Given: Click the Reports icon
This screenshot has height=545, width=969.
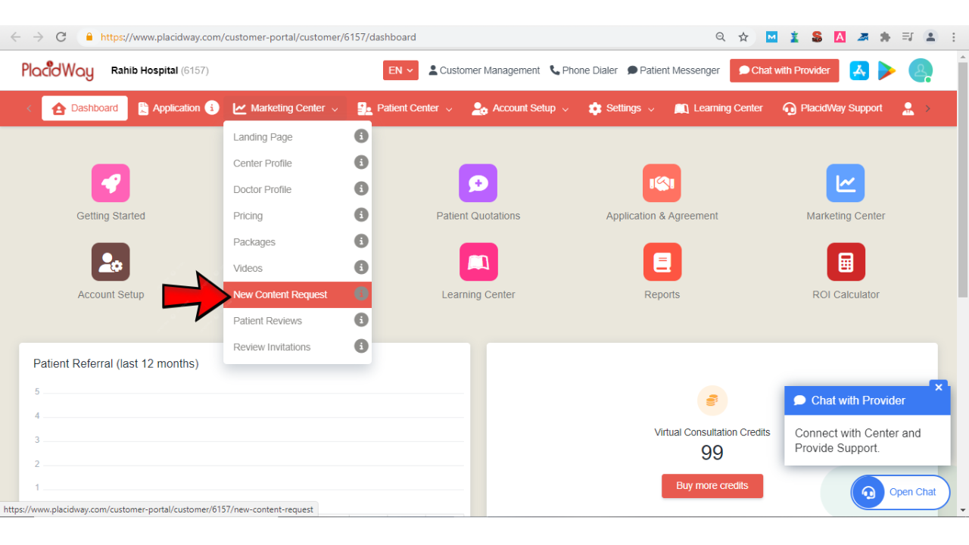Looking at the screenshot, I should point(662,262).
